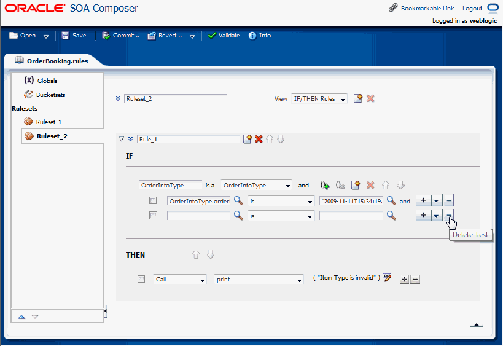Viewport: 503px width, 346px height.
Task: Open the Call action type dropdown
Action: [180, 279]
